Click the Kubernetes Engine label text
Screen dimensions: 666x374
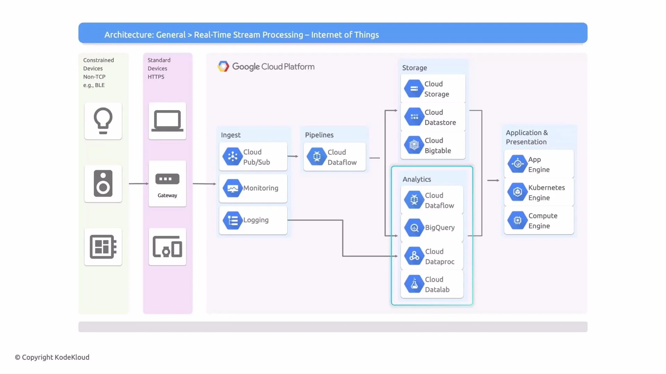click(x=546, y=193)
